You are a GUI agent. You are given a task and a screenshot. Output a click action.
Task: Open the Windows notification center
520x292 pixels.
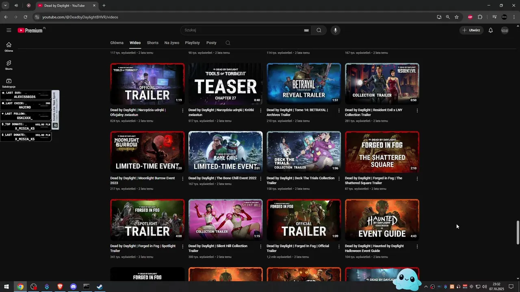[x=511, y=287]
